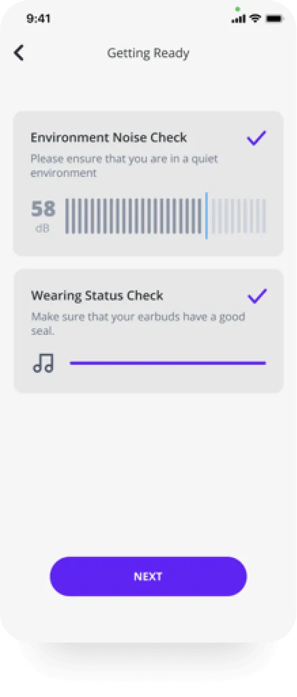Click the music note icon
The width and height of the screenshot is (297, 697).
pyautogui.click(x=43, y=363)
